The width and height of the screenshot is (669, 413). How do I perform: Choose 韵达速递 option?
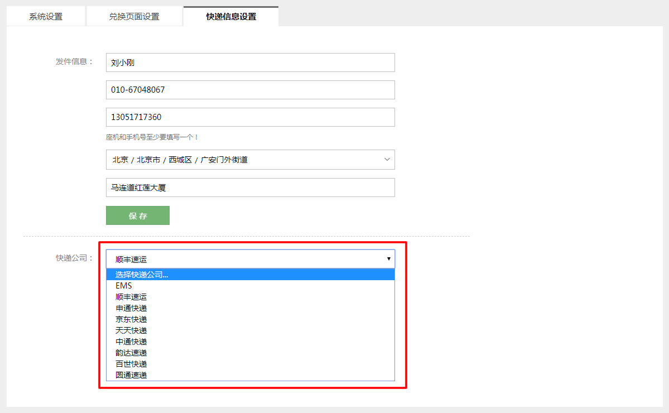(251, 353)
